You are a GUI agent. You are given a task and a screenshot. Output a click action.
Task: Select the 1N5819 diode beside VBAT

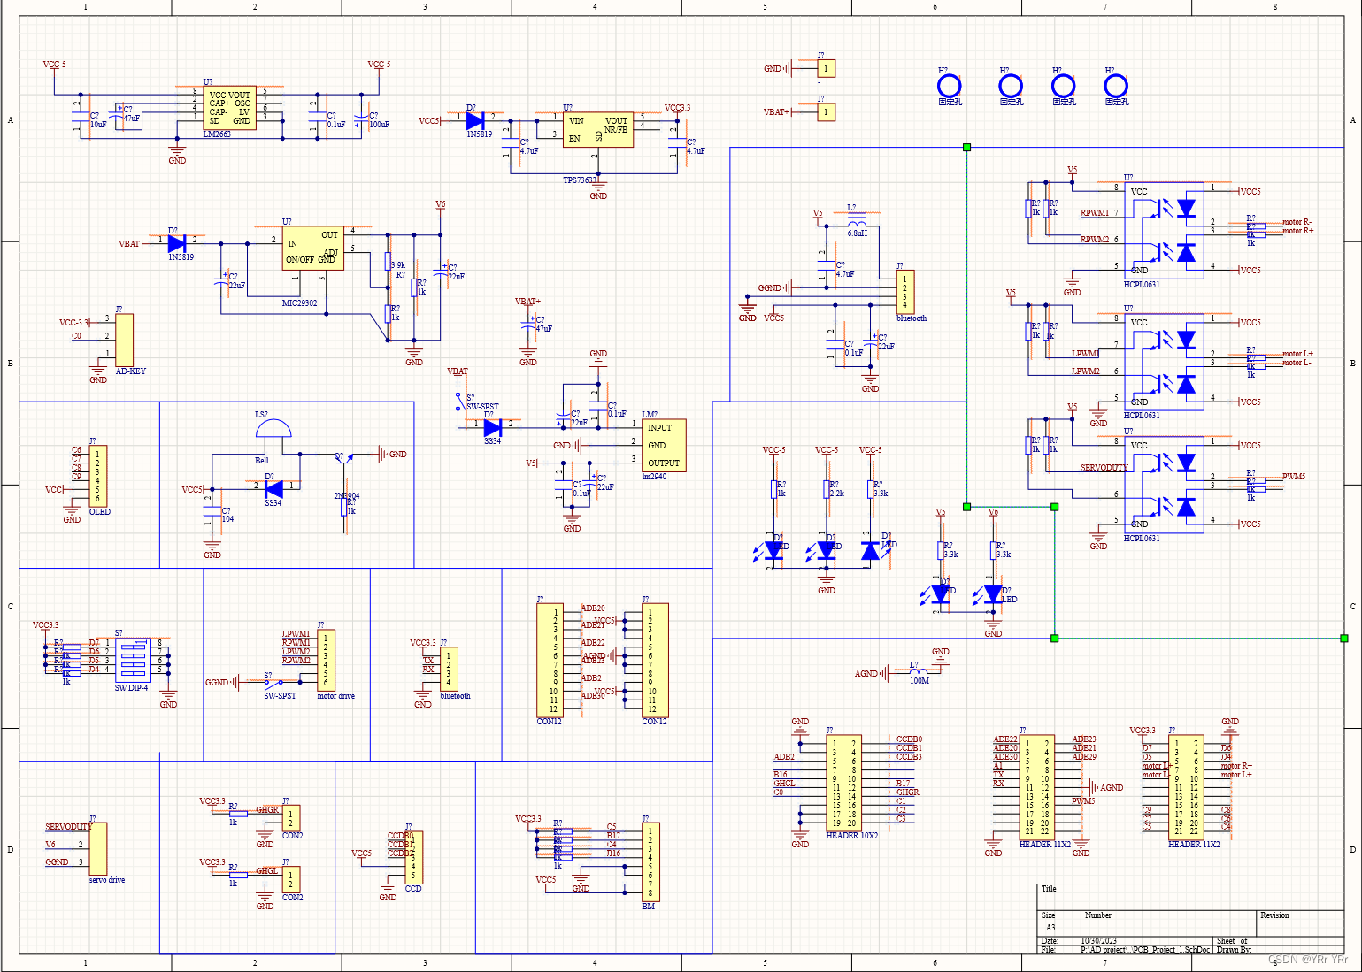pos(177,243)
